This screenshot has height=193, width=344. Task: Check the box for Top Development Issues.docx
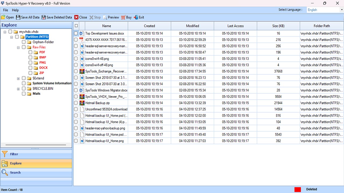[76, 34]
